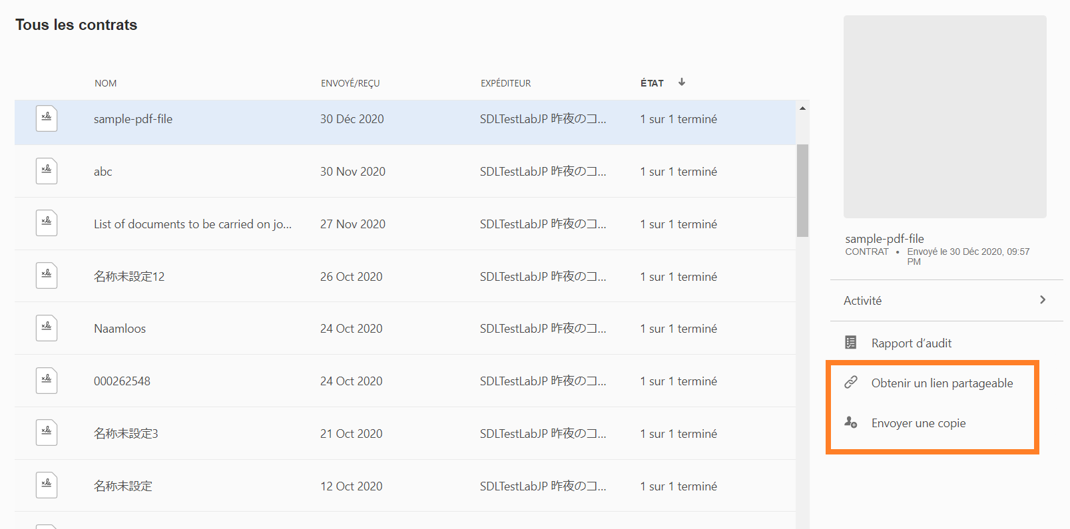Click the contract list scrollbar thumb
Viewport: 1070px width, 529px height.
coord(803,190)
